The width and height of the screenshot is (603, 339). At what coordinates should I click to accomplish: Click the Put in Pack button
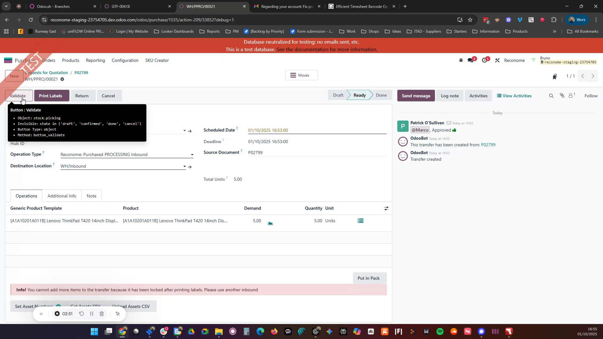369,278
